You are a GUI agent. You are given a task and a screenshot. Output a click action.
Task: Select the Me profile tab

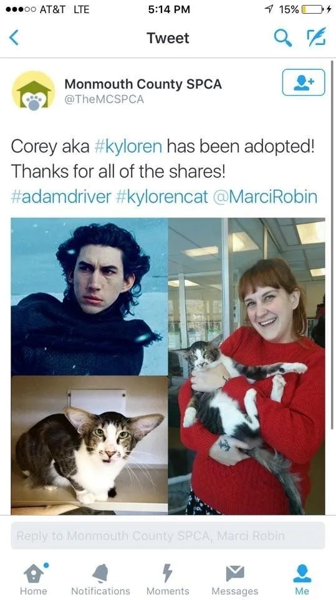point(302,579)
